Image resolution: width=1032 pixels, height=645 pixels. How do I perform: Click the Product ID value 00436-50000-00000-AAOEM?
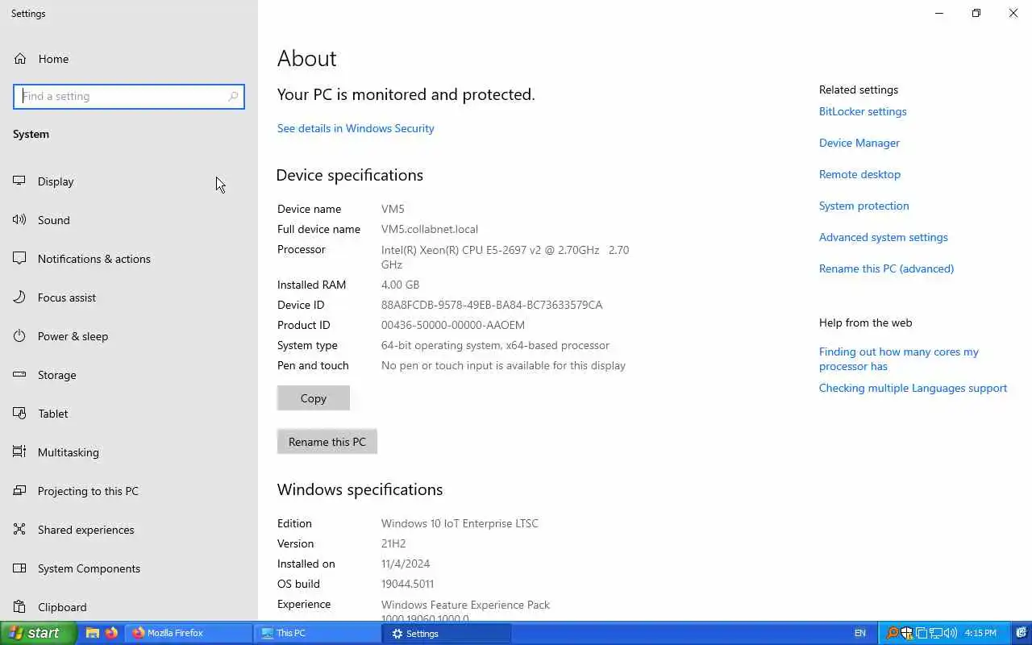point(453,325)
